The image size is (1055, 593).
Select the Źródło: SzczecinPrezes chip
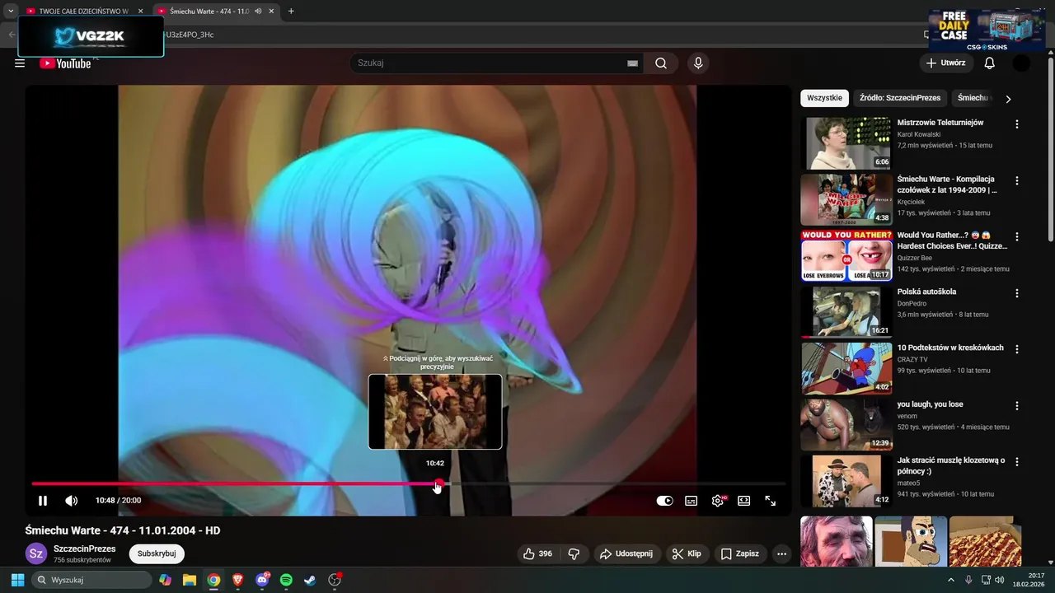click(900, 97)
